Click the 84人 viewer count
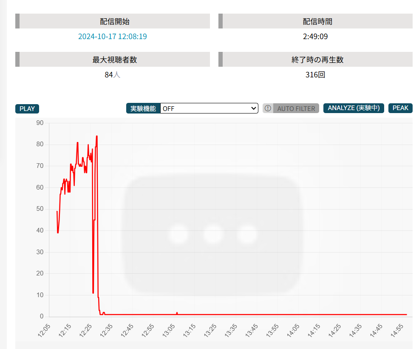This screenshot has width=419, height=349. coord(113,75)
